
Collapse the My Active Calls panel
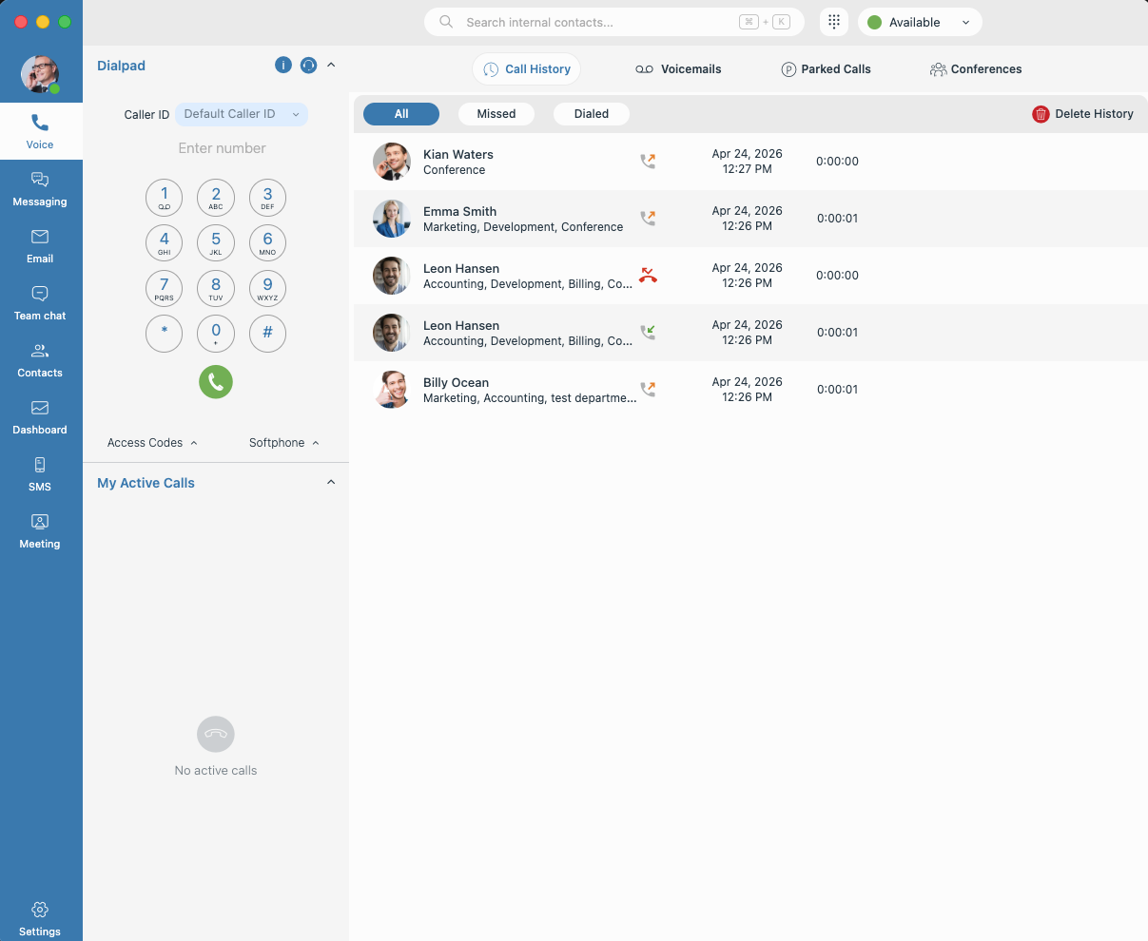pyautogui.click(x=331, y=483)
